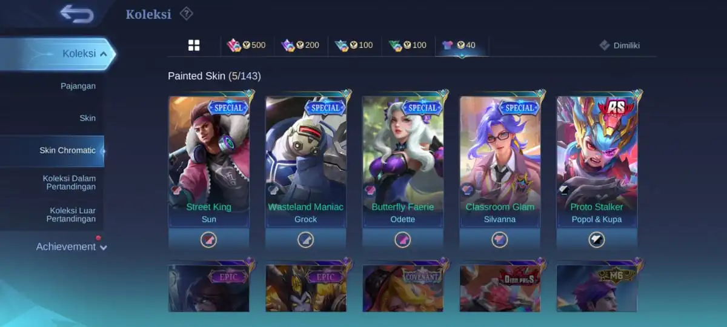
Task: Tap the paint icon under Street King
Action: [208, 240]
